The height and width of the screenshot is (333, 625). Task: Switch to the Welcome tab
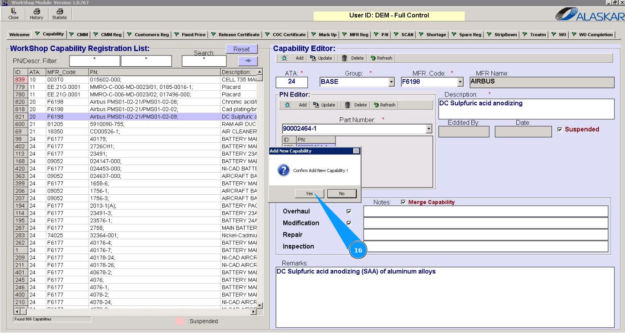(20, 35)
